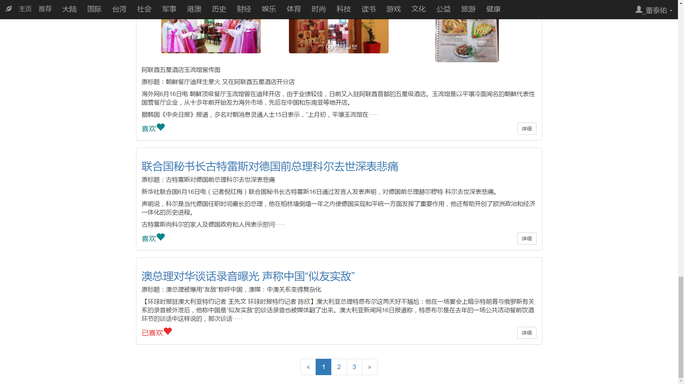The width and height of the screenshot is (684, 384).
Task: Go to next page with » arrow
Action: click(369, 367)
